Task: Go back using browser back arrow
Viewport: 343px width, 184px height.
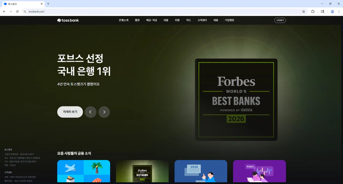Action: coord(4,12)
